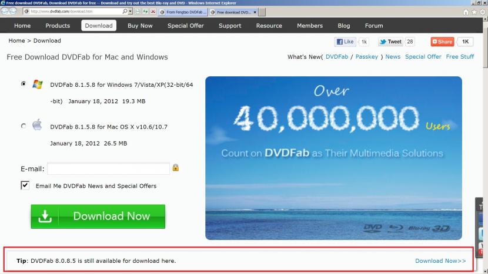This screenshot has width=488, height=274.
Task: Uncheck Email Me DVDFab News checkbox
Action: [25, 185]
